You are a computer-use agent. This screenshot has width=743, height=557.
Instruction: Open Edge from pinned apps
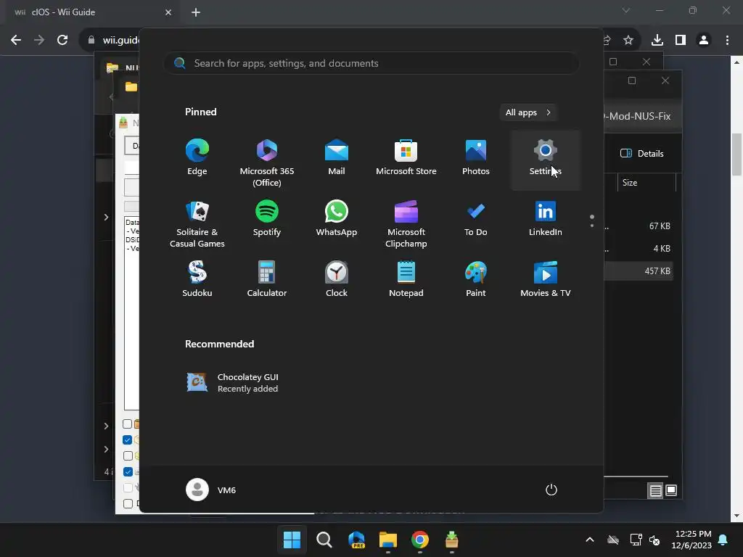click(x=197, y=159)
